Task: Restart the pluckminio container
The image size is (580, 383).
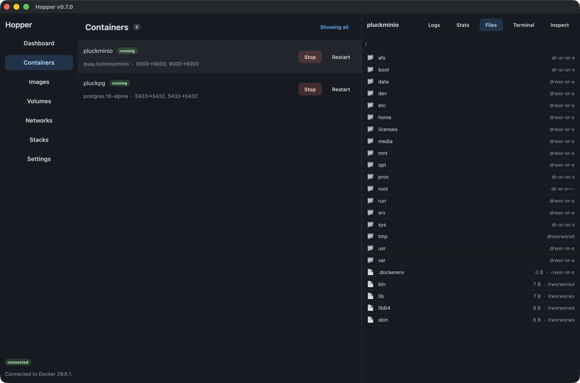Action: (x=341, y=57)
